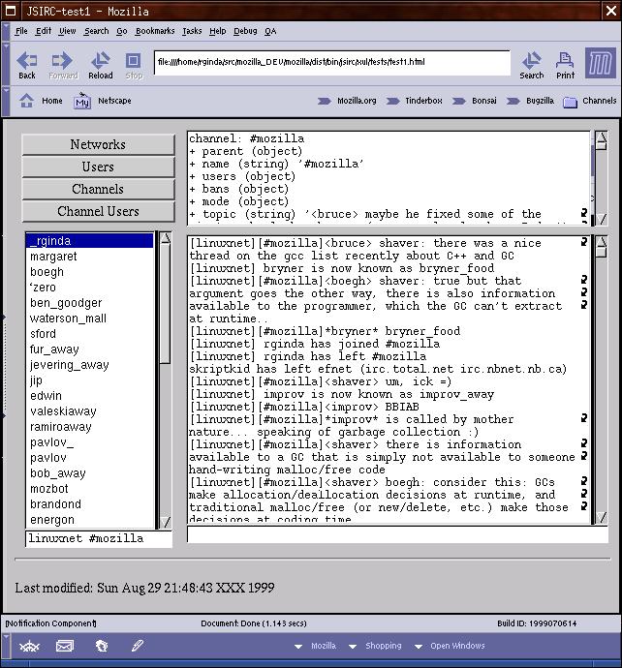Click the Channel Users button
The image size is (622, 668).
click(x=98, y=211)
